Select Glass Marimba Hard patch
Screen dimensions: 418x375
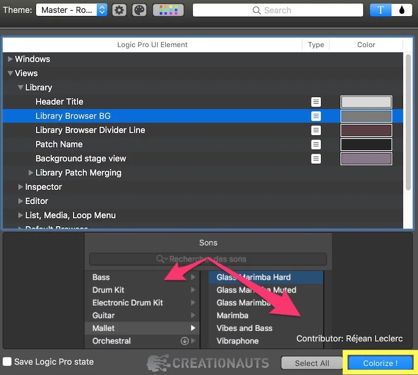[x=266, y=277]
